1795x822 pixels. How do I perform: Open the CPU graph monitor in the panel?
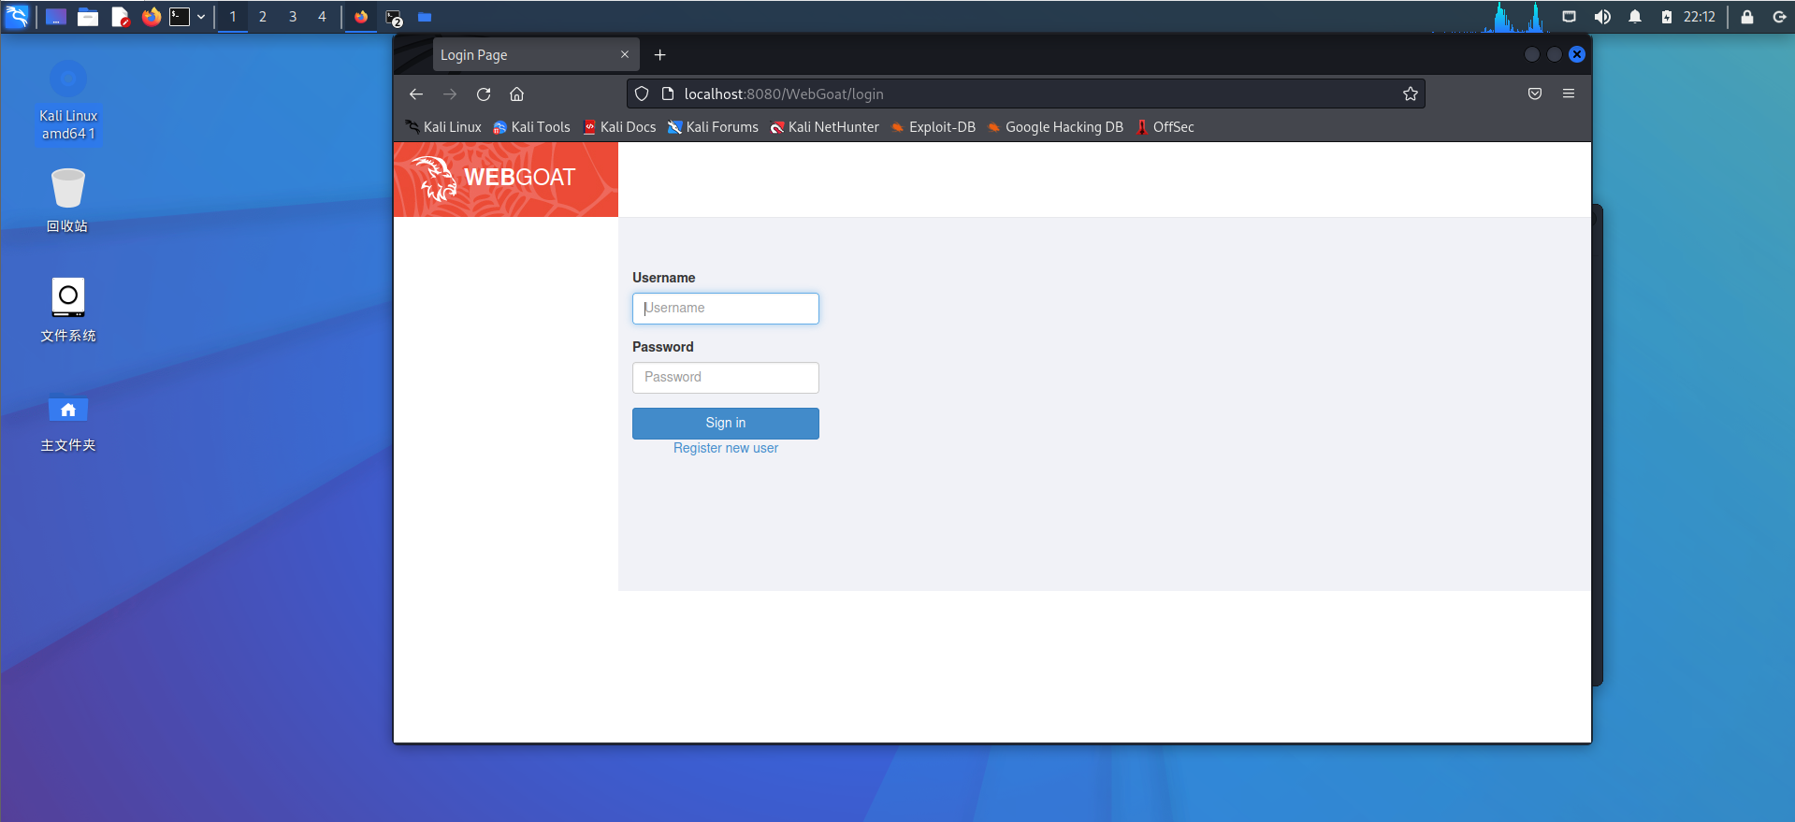[x=1491, y=17]
